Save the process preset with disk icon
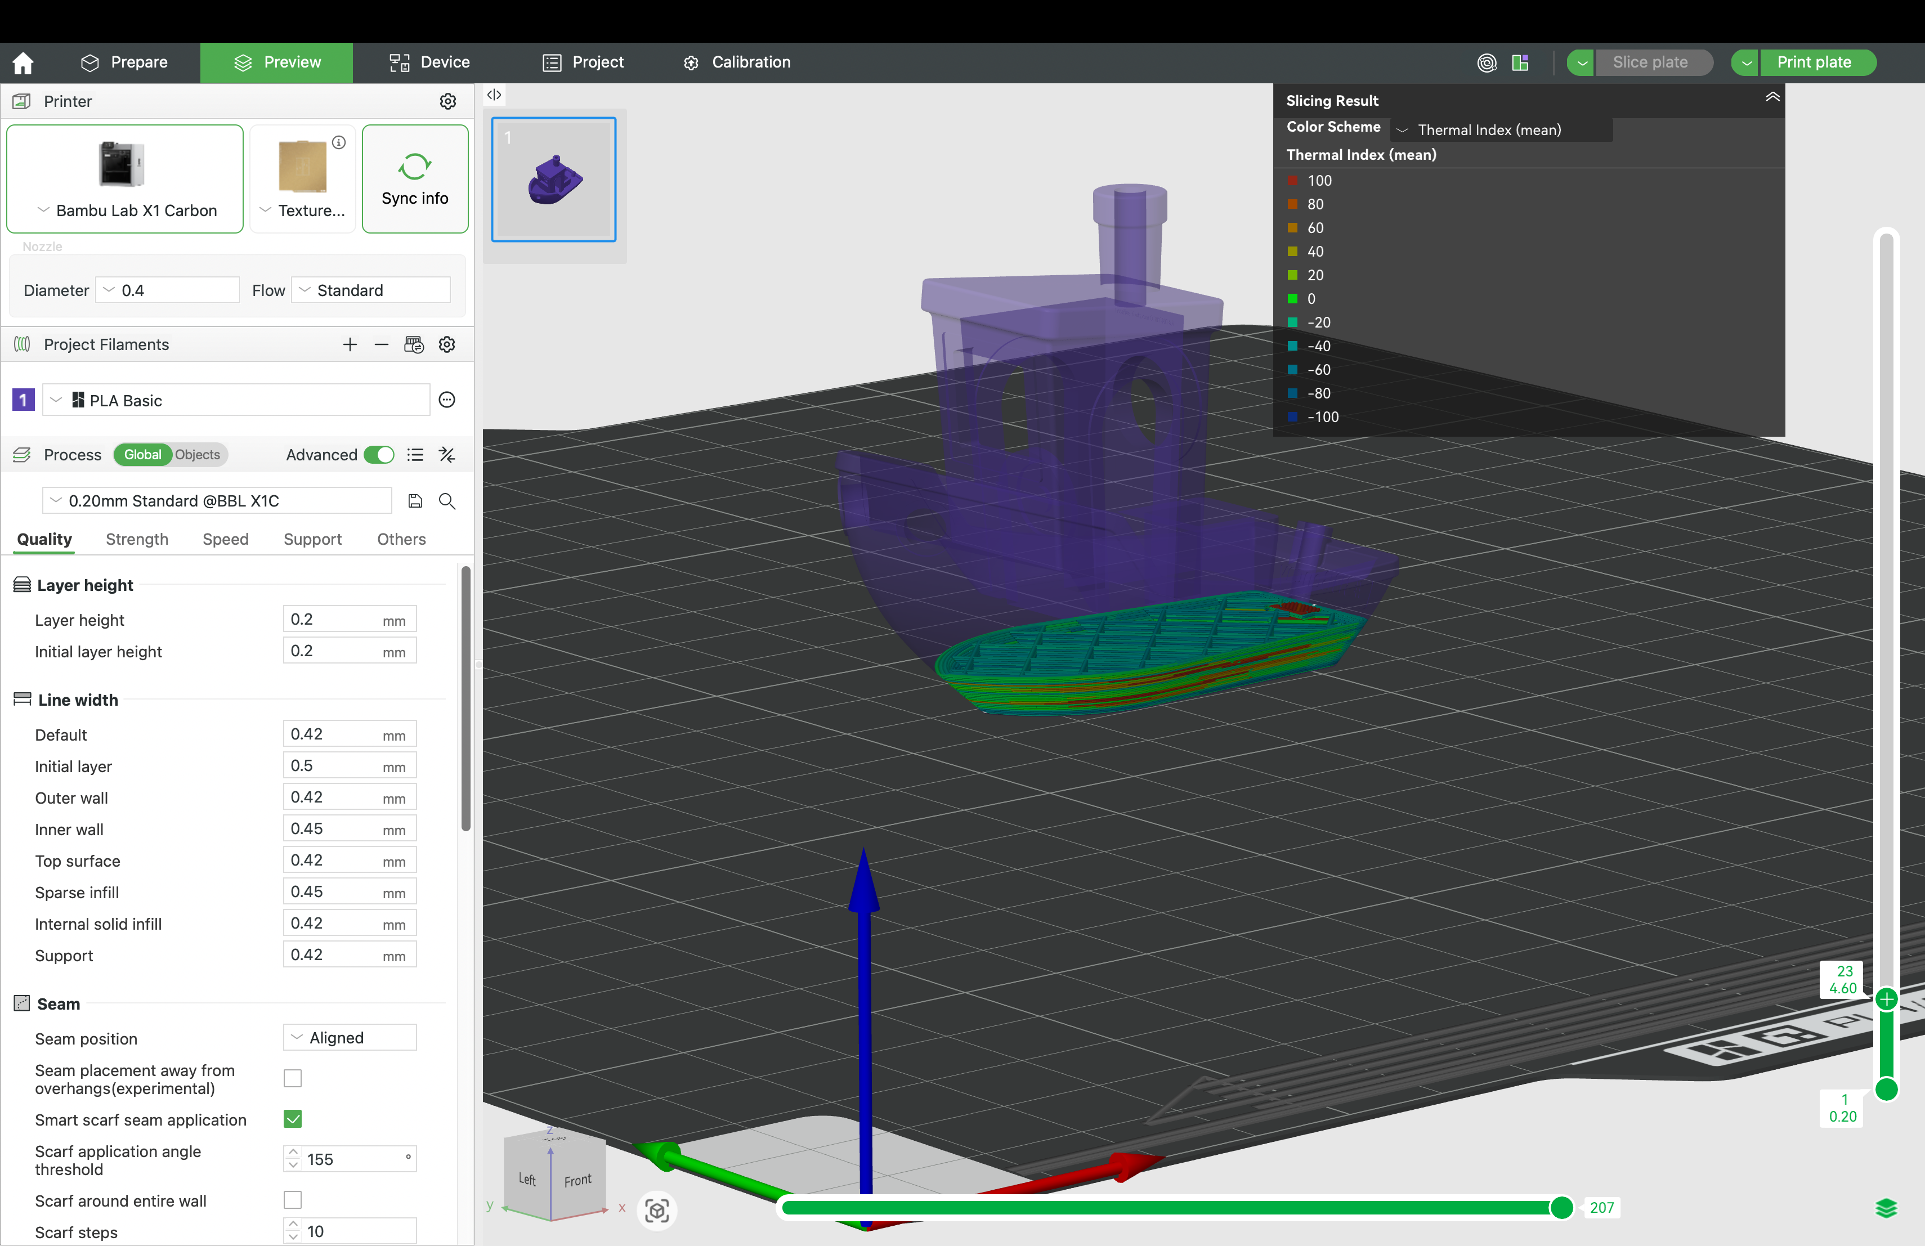1925x1246 pixels. coord(415,500)
